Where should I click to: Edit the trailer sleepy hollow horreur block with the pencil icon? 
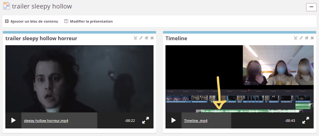(x=141, y=38)
